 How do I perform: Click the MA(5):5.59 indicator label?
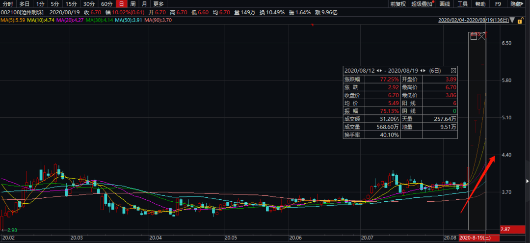tap(13, 20)
